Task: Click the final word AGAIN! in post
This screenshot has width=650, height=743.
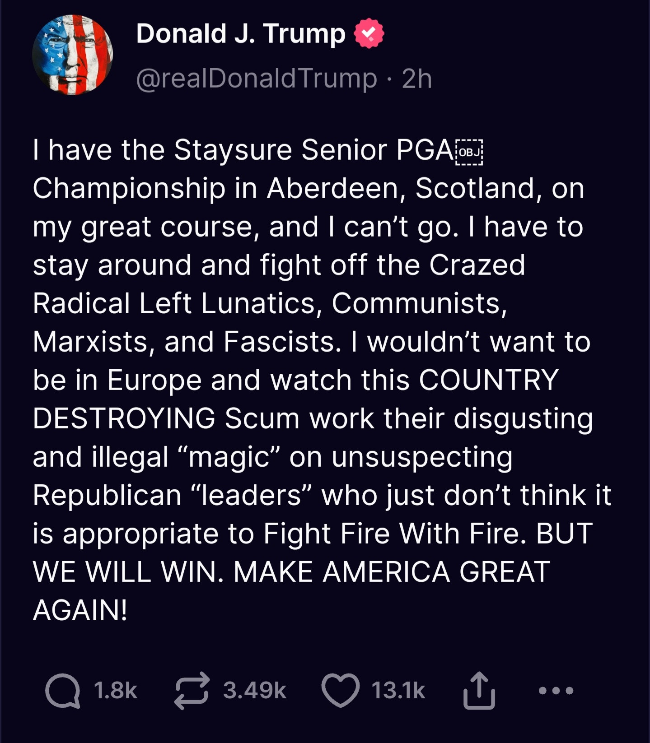Action: pyautogui.click(x=80, y=610)
